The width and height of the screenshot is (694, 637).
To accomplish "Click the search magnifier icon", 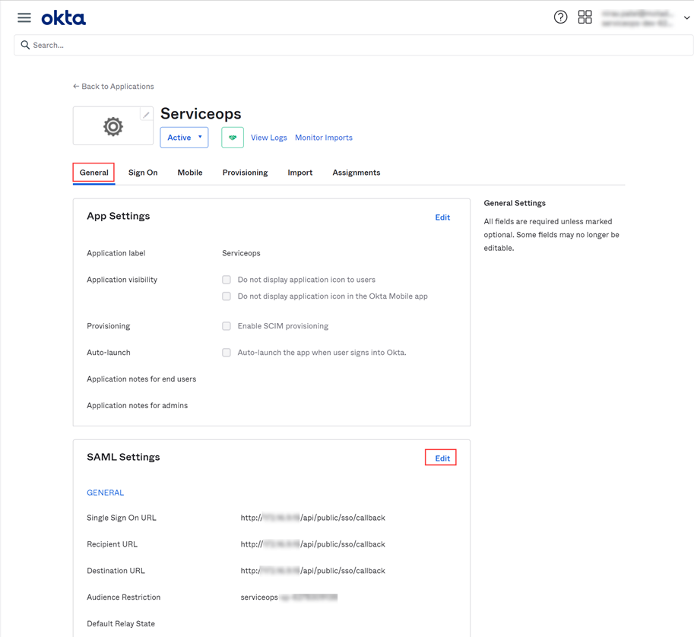I will (24, 45).
